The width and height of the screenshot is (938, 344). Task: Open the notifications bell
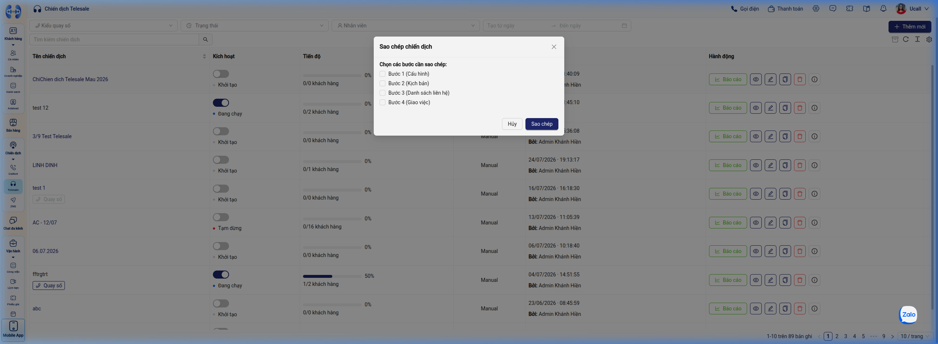click(x=883, y=9)
